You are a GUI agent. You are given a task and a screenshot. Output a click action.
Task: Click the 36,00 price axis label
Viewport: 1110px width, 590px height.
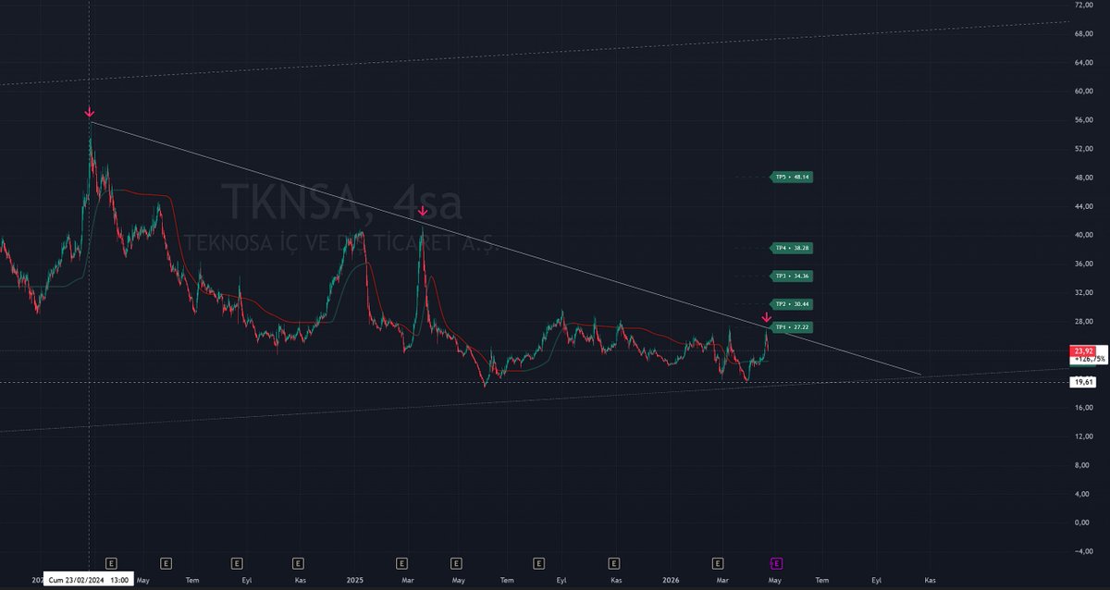[1084, 264]
